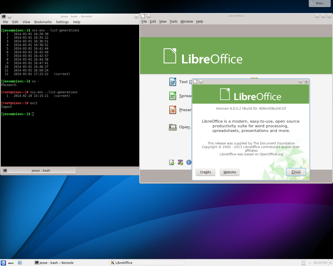Maximize the LibreOffice window with up-arrow button
This screenshot has height=266, width=333.
[323, 16]
